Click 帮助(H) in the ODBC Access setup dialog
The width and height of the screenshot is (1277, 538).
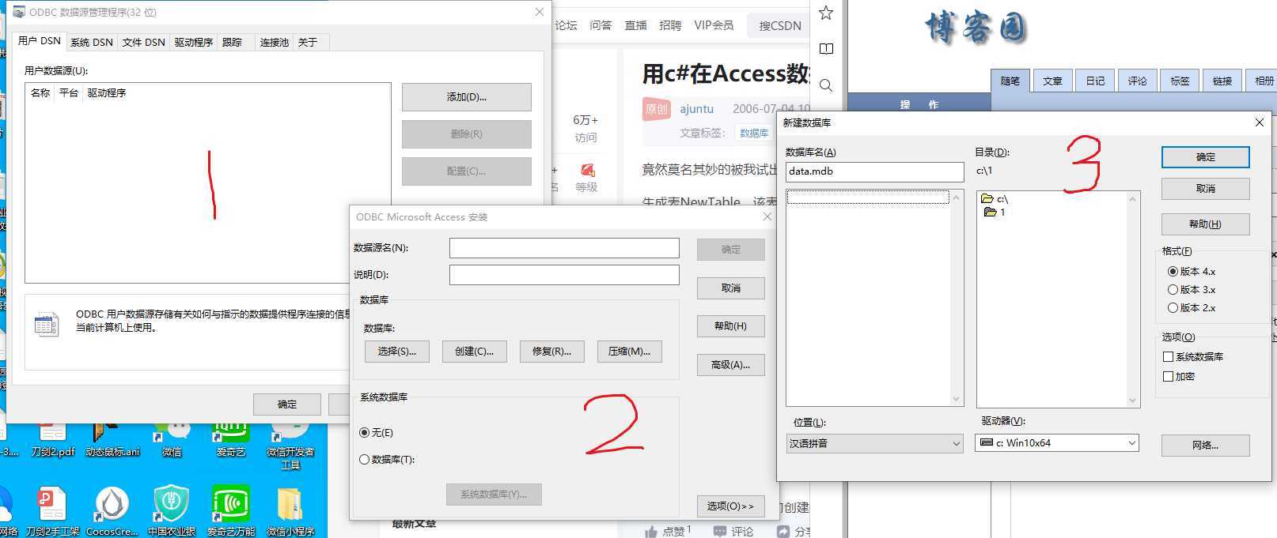pos(730,325)
